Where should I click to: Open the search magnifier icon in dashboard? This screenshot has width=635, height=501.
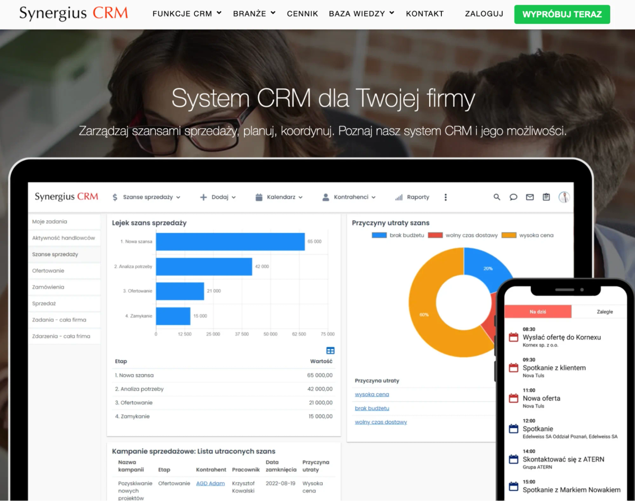pos(497,197)
